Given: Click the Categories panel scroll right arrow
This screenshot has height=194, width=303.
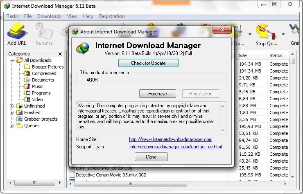Looking at the screenshot, I should 60,183.
